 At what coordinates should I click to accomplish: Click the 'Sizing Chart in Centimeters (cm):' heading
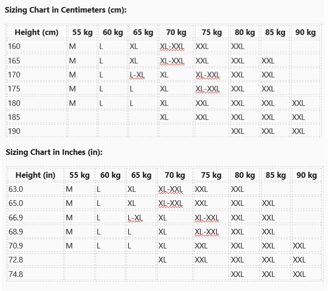click(66, 10)
